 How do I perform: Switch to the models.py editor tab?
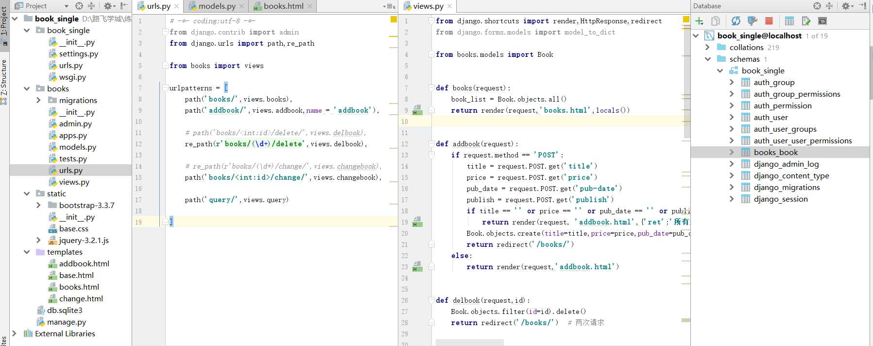tap(217, 6)
